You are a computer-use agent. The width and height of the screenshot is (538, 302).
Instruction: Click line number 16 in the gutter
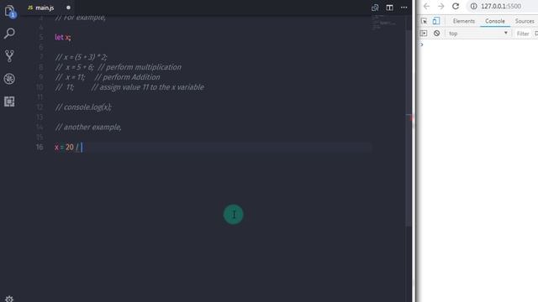click(x=40, y=148)
